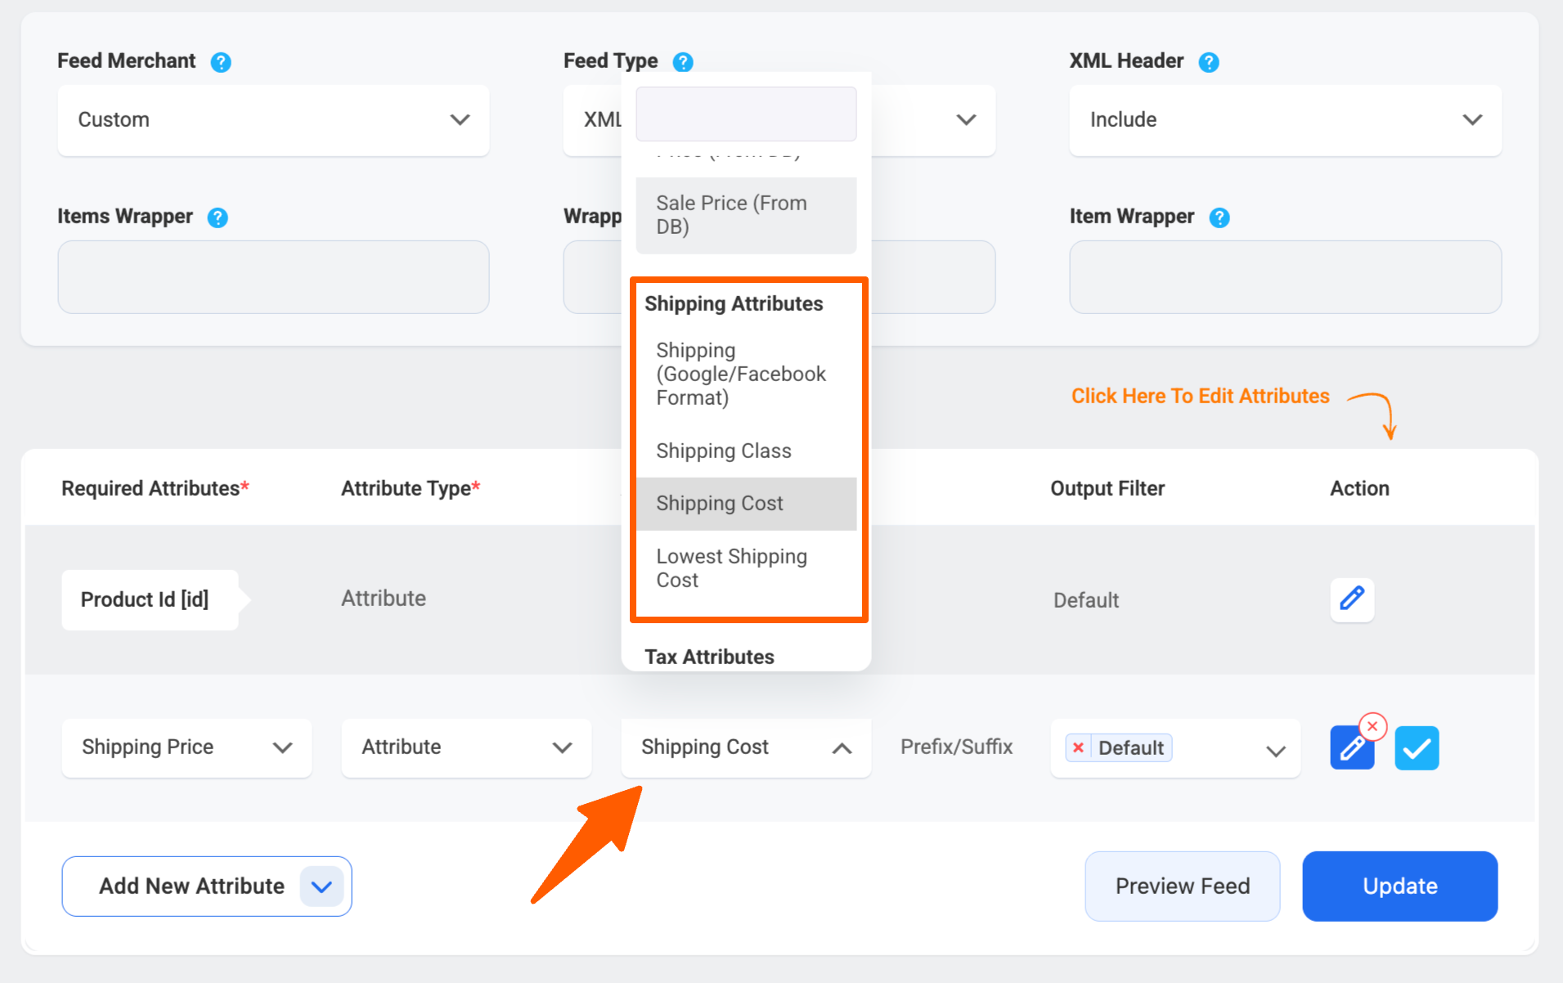Click the Feed Merchant help icon
This screenshot has height=983, width=1563.
[220, 62]
